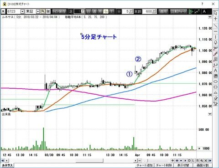This screenshot has width=219, height=168.
Task: Select the triangle drawing tool
Action: [x=215, y=92]
